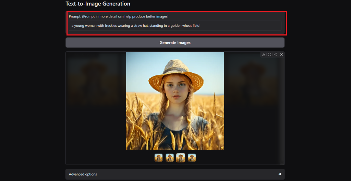The image size is (351, 181).
Task: Select the highlighted third gallery thumbnail
Action: pyautogui.click(x=181, y=158)
